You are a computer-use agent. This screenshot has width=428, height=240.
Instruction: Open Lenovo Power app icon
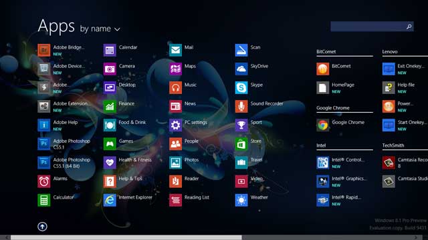tap(389, 107)
